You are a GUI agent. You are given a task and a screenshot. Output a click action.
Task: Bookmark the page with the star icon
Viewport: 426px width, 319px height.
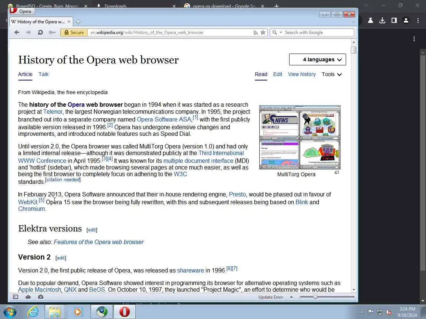(x=263, y=32)
